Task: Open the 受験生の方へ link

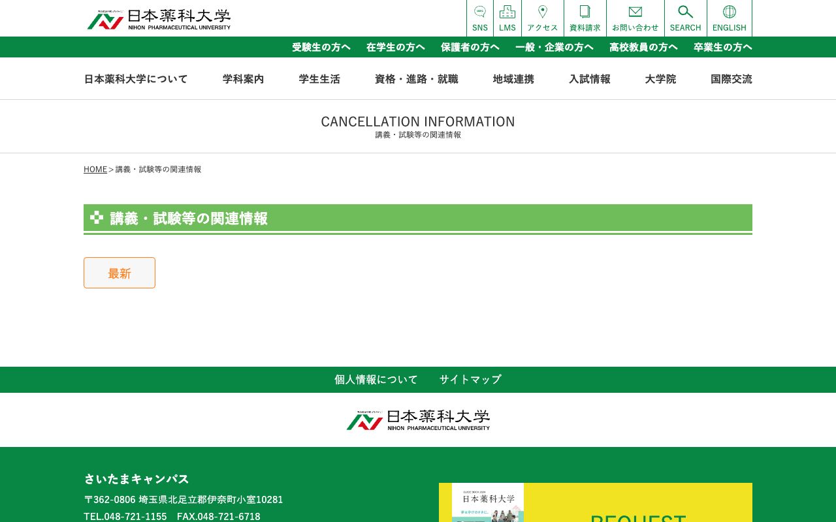Action: [x=321, y=47]
